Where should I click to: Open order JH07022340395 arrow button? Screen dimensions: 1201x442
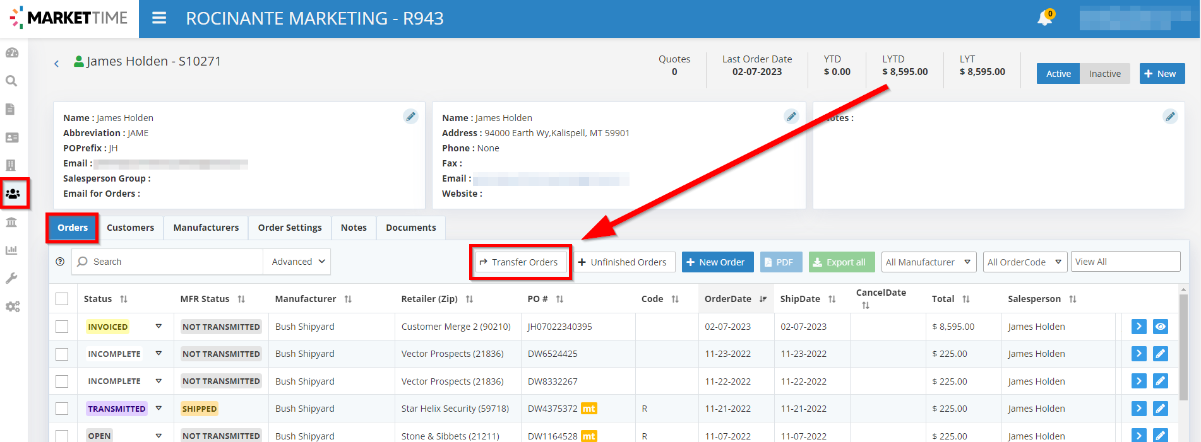click(1138, 327)
